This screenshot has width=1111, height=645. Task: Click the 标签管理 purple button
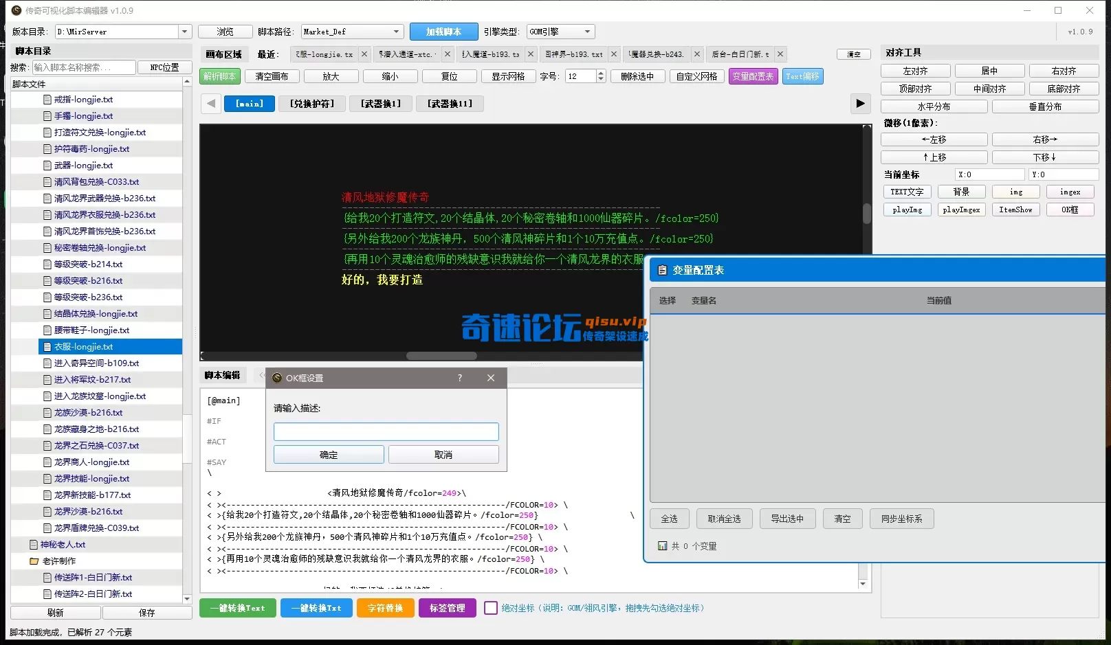[x=447, y=608]
